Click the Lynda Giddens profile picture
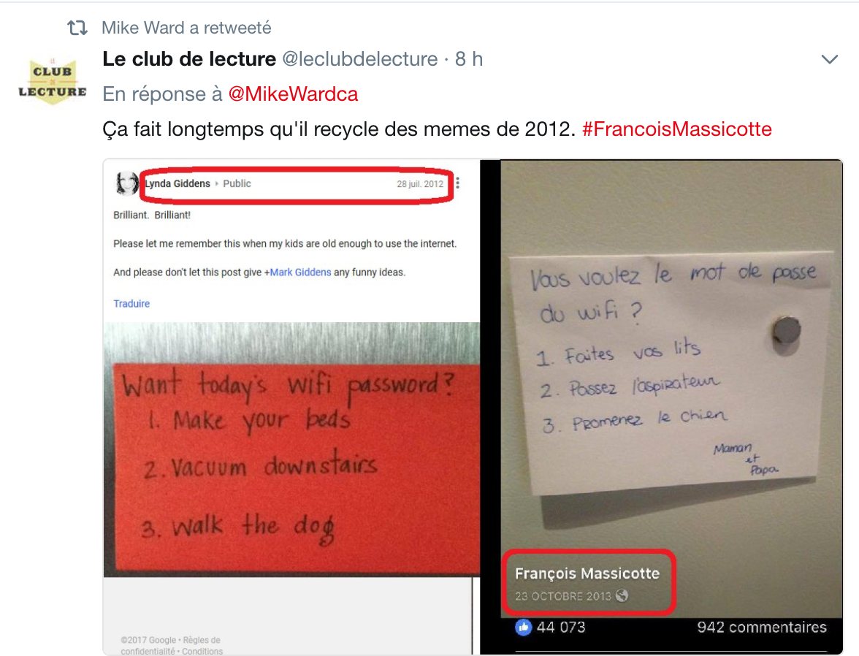Image resolution: width=859 pixels, height=656 pixels. pyautogui.click(x=126, y=183)
